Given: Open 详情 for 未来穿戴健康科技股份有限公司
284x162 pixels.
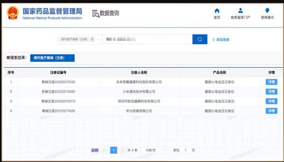Looking at the screenshot, I should [x=271, y=82].
